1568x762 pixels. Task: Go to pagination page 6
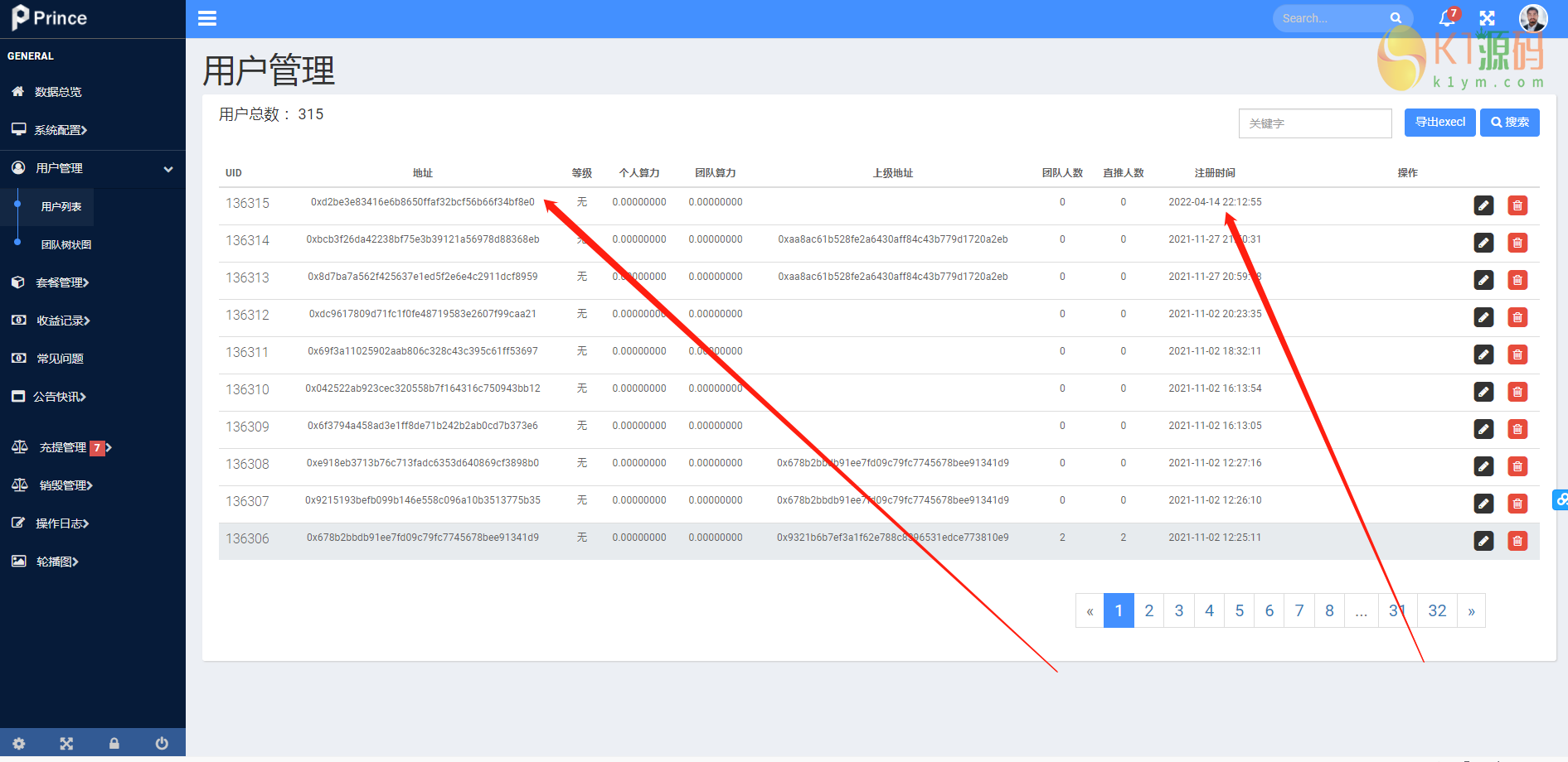pos(1269,610)
